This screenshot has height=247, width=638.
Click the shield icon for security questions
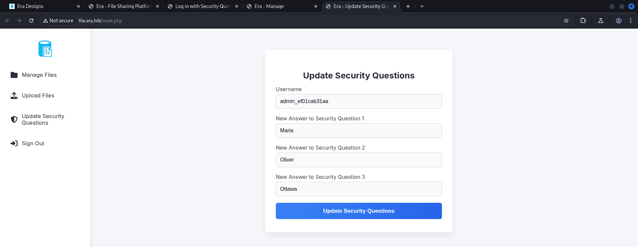[14, 119]
